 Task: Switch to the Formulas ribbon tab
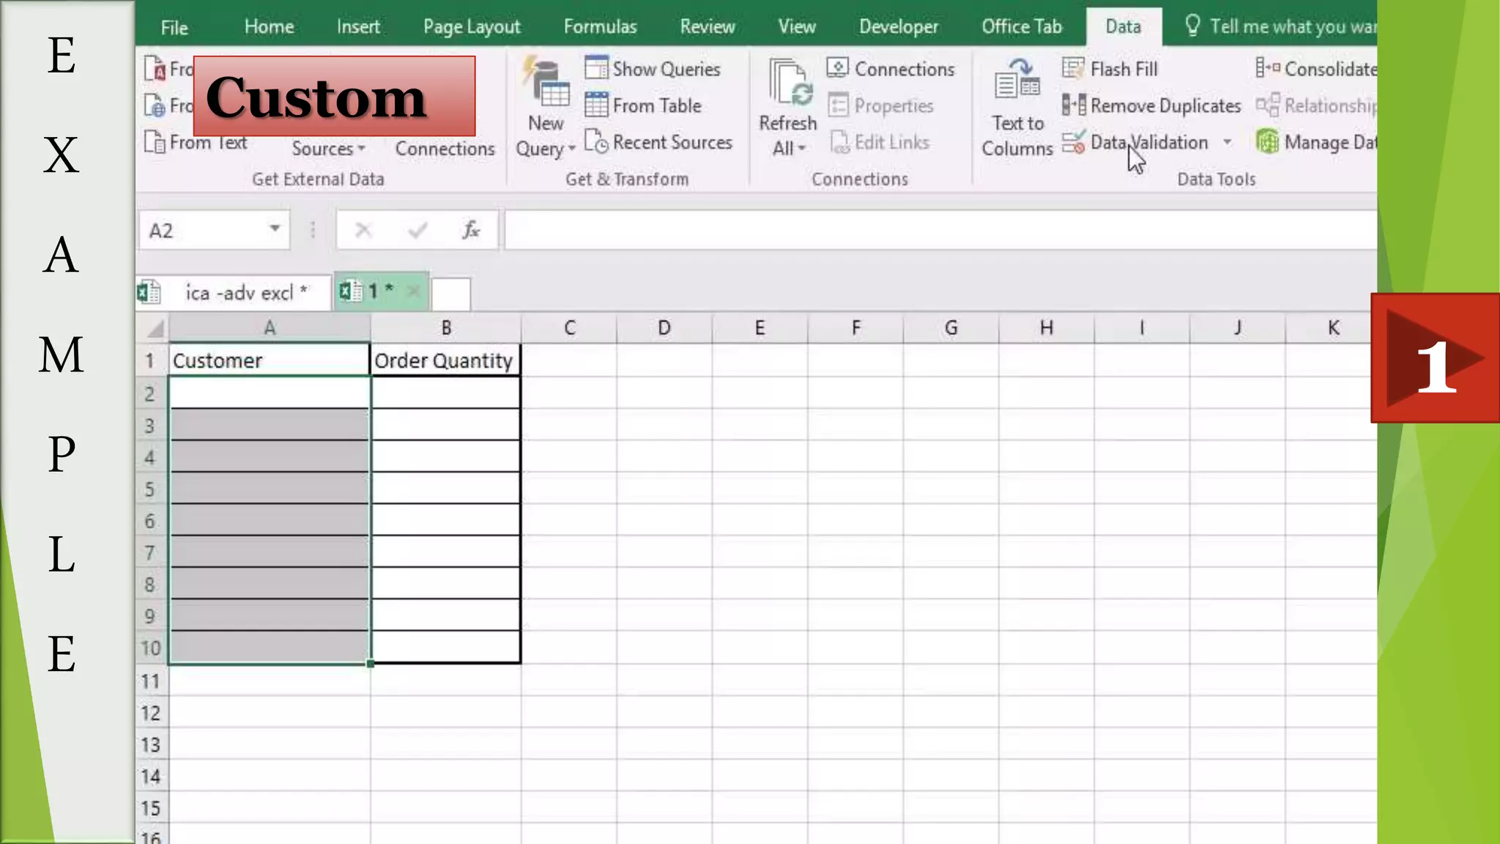point(600,27)
